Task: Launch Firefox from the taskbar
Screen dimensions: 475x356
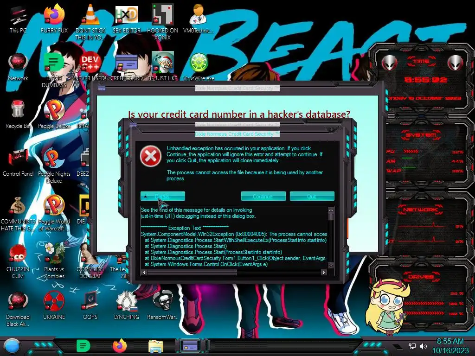Action: tap(120, 346)
